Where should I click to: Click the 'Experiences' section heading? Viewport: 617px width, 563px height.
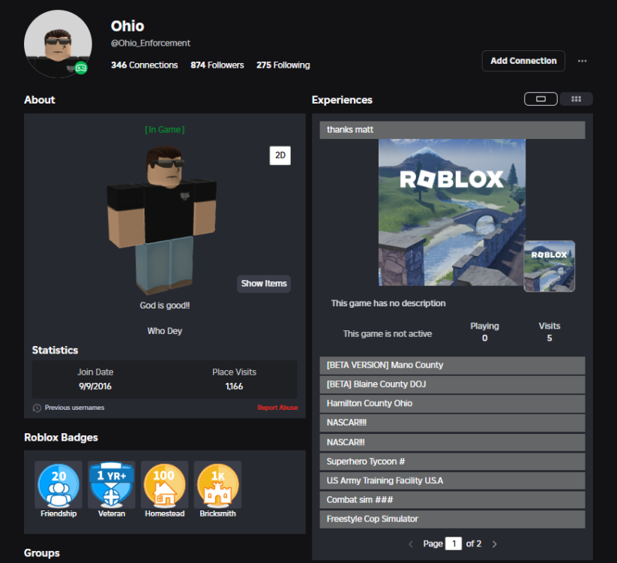(342, 100)
